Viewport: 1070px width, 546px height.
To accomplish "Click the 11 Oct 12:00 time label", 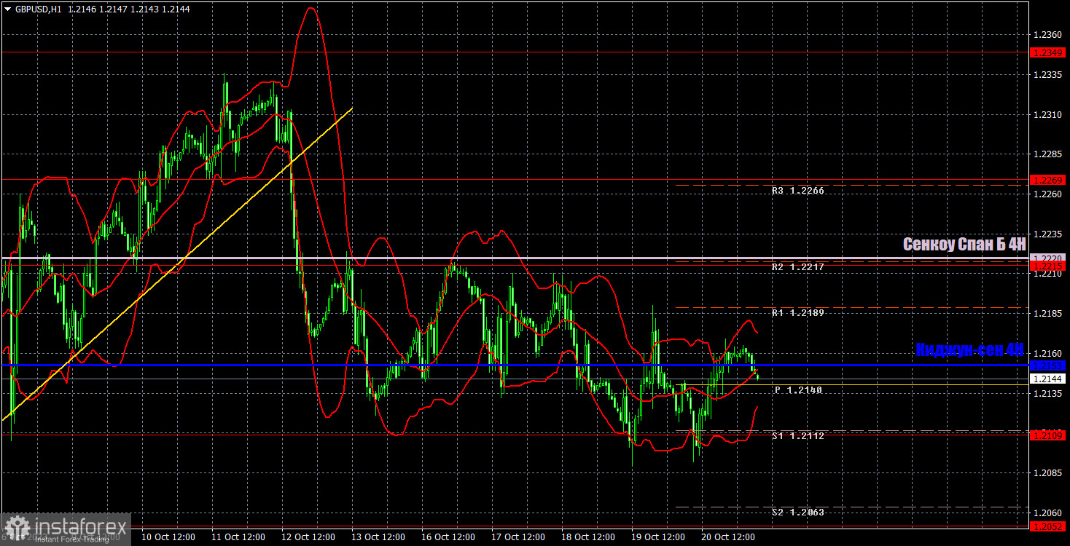I will coord(238,537).
